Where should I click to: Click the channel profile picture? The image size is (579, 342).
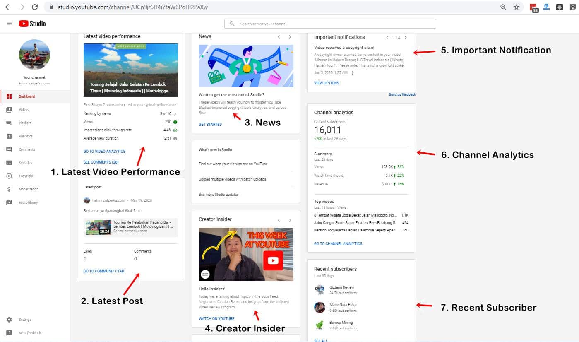point(34,55)
